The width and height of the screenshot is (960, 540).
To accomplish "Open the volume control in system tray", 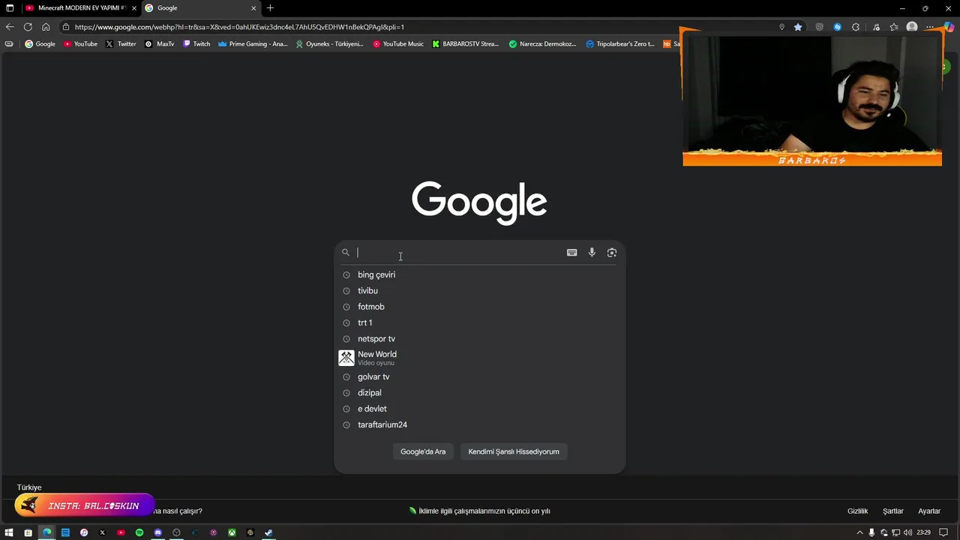I will 908,532.
